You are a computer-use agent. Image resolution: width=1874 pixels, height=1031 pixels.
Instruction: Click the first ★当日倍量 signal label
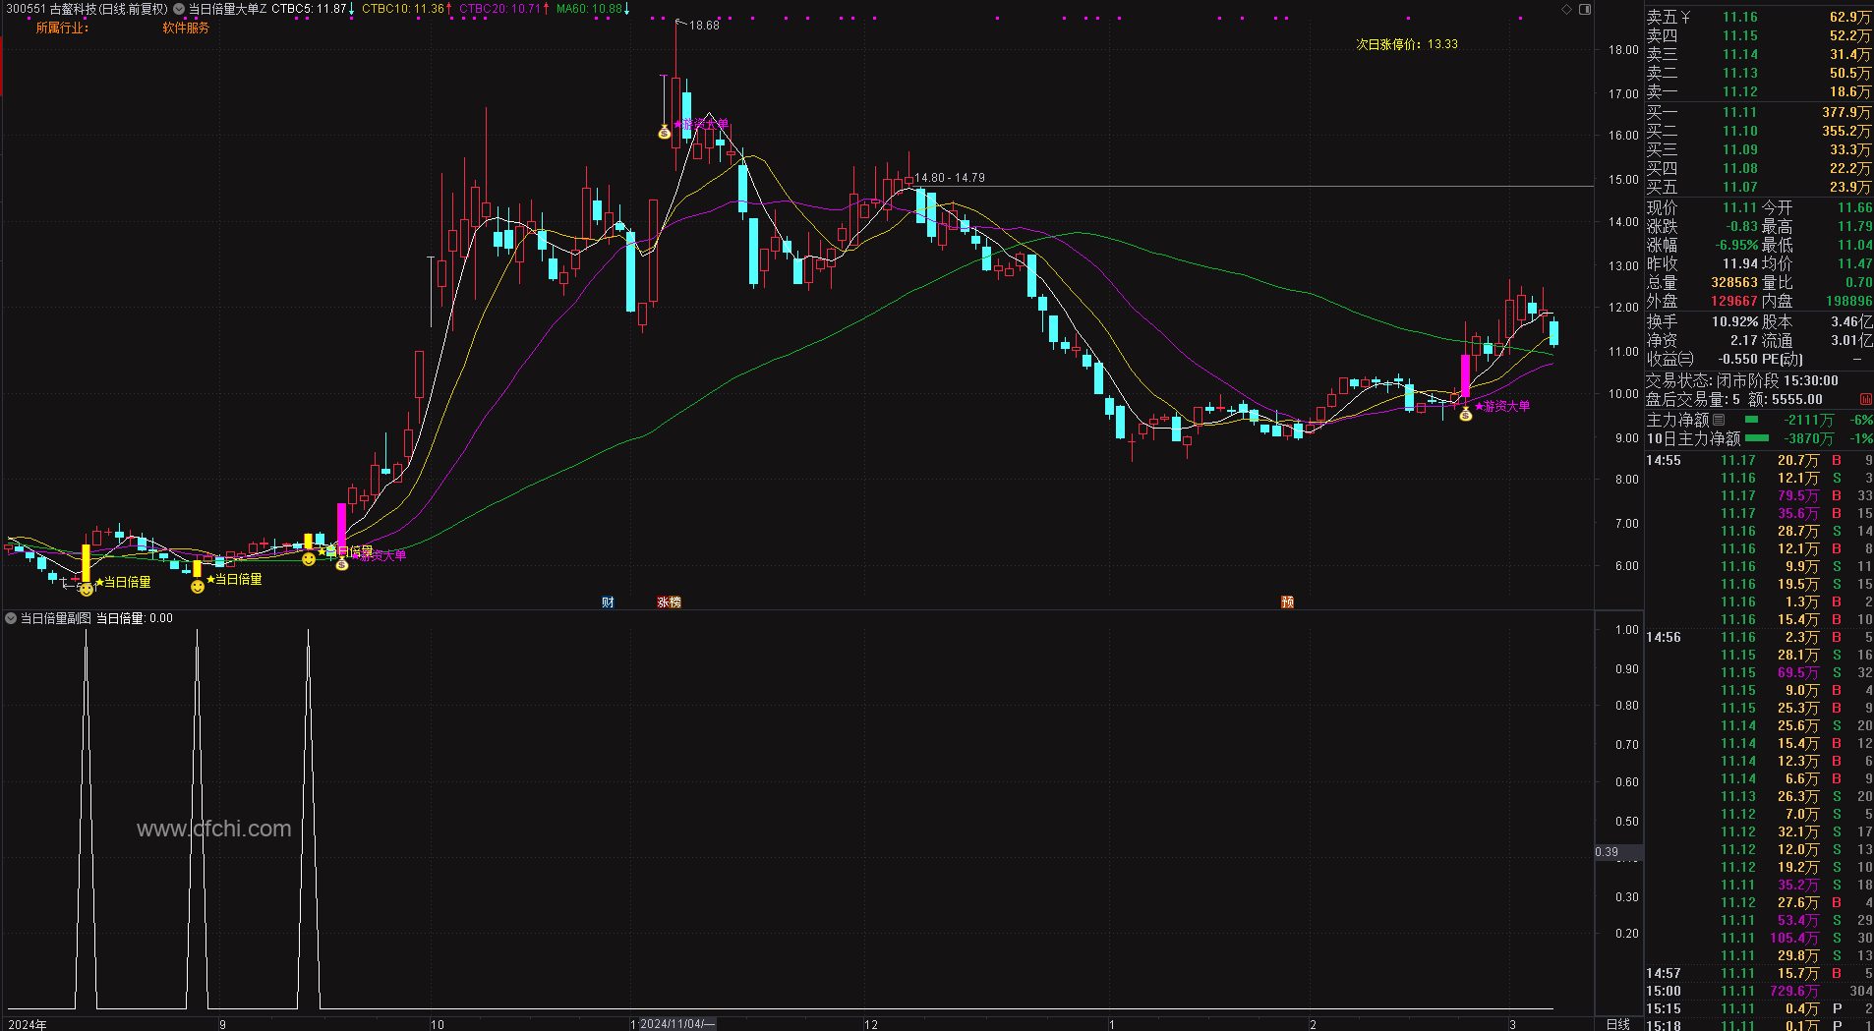click(123, 582)
